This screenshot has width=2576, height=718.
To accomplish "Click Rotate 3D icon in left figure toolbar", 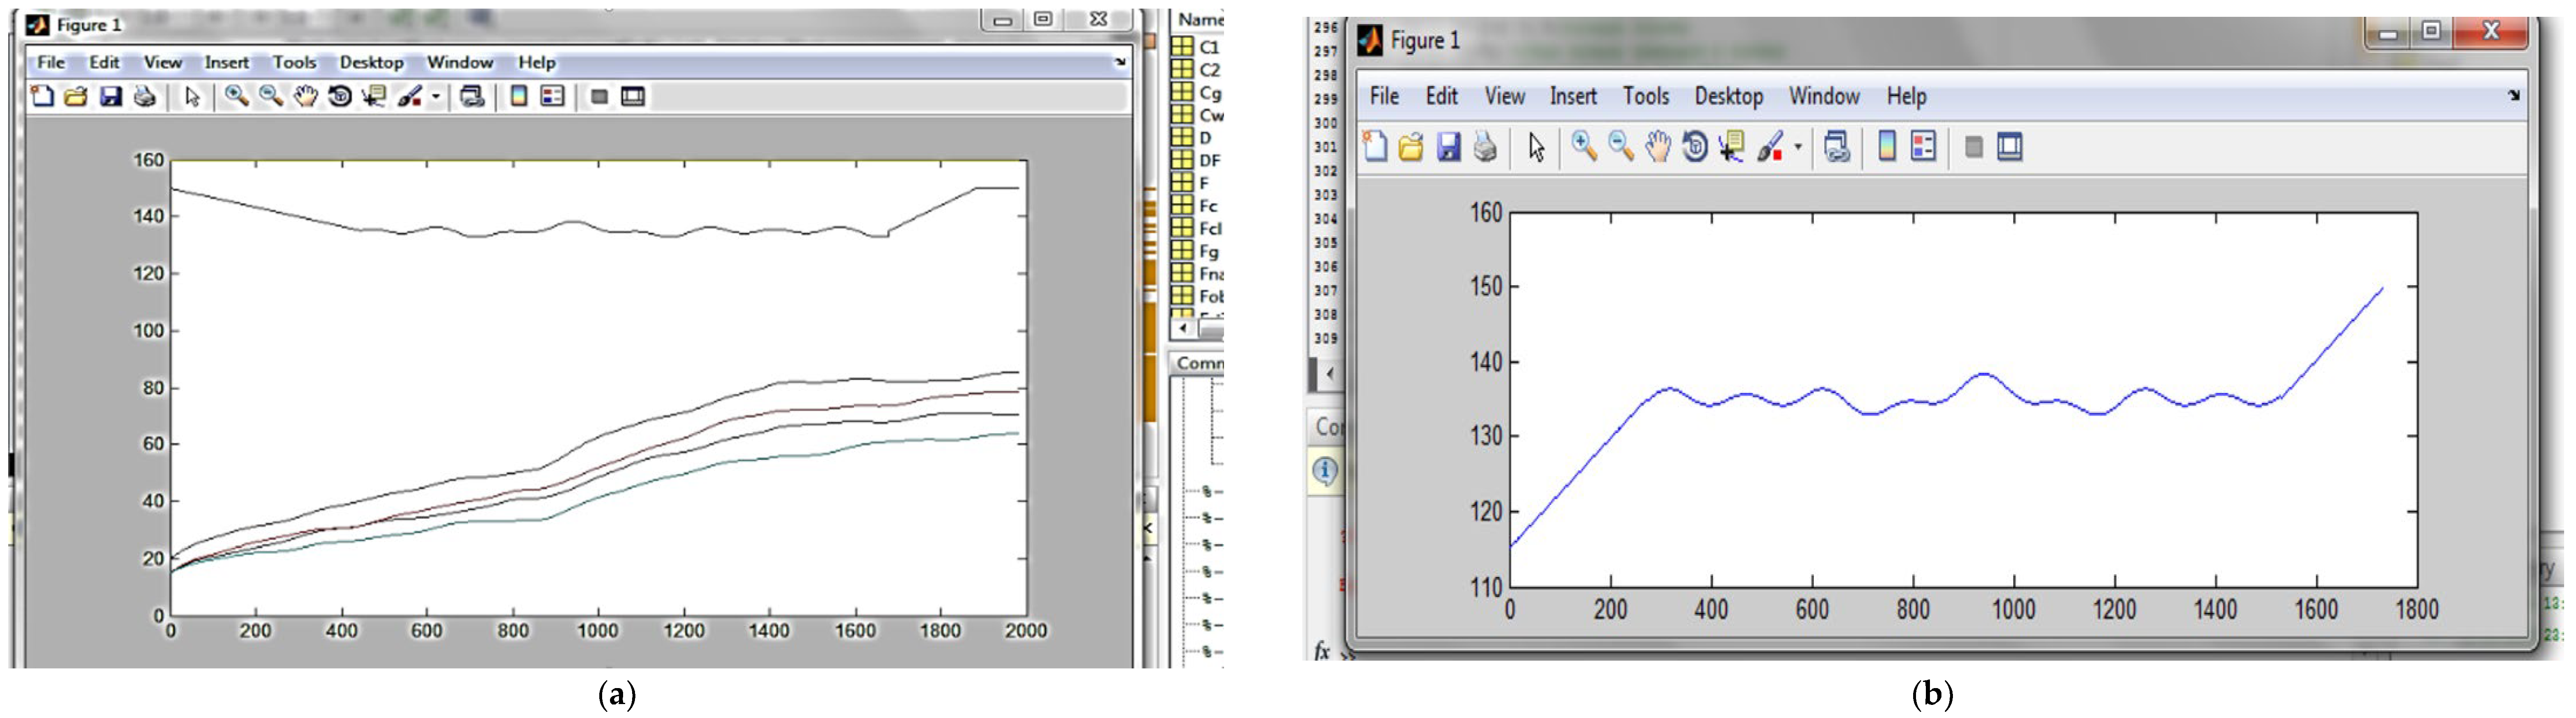I will [x=340, y=97].
